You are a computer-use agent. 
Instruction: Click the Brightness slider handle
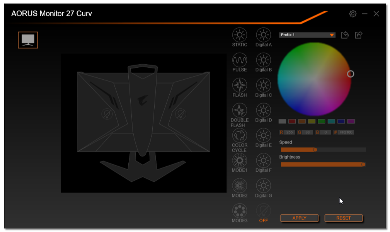click(363, 164)
